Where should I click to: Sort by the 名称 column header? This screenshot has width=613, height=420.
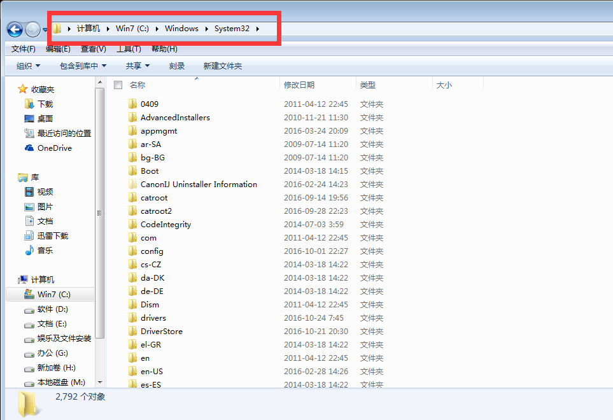137,85
